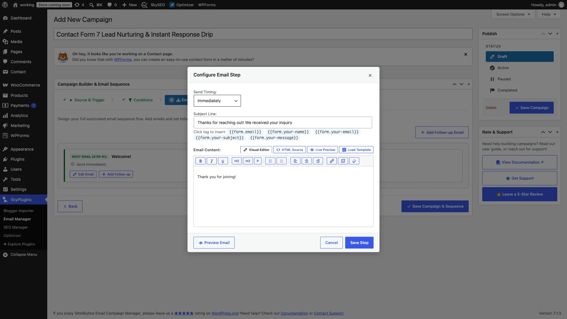
Task: Expand the Help dropdown
Action: tap(549, 14)
